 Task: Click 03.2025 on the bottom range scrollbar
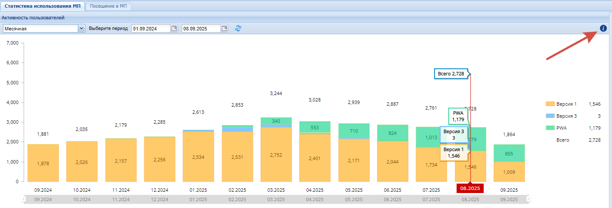[276, 199]
